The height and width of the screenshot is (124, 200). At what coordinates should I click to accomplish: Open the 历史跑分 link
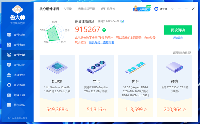178,38
